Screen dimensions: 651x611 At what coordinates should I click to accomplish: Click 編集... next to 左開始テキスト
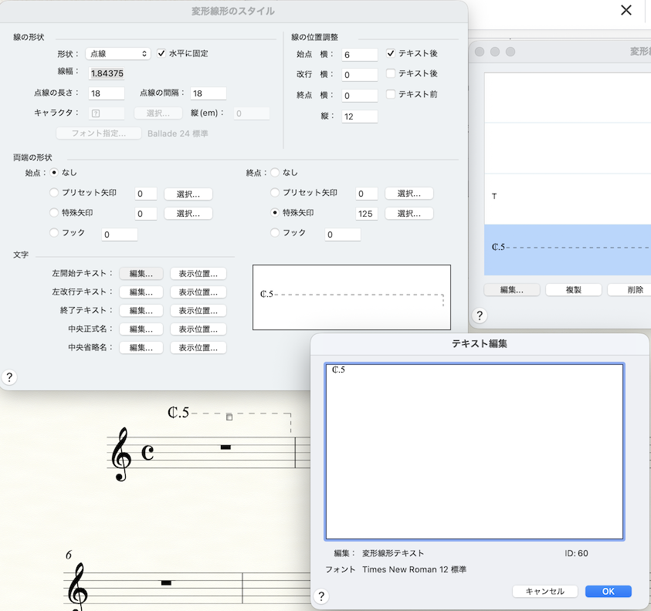[141, 273]
